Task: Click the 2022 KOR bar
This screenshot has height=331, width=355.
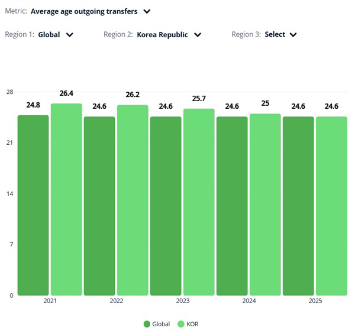Action: 133,200
